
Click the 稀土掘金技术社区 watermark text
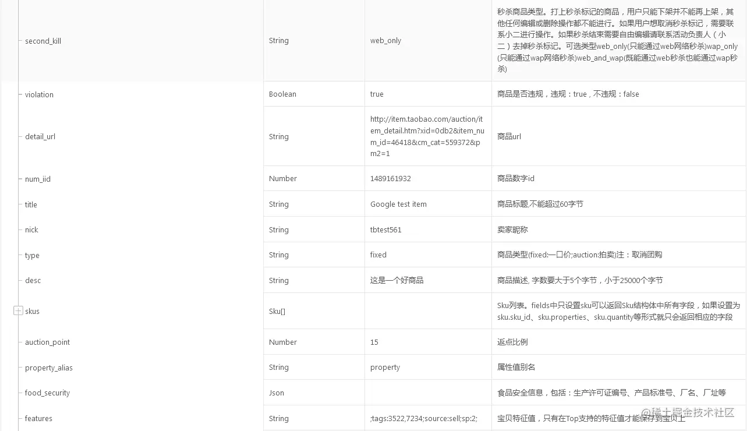click(x=687, y=411)
